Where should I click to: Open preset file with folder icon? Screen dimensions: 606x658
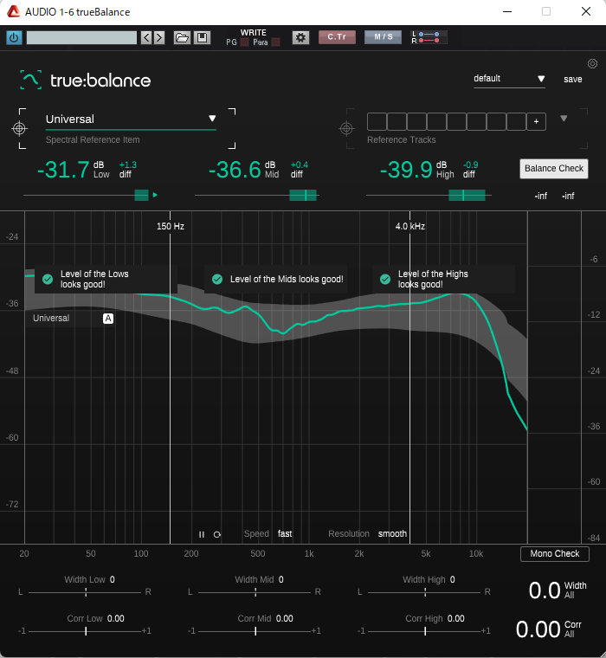click(x=182, y=38)
